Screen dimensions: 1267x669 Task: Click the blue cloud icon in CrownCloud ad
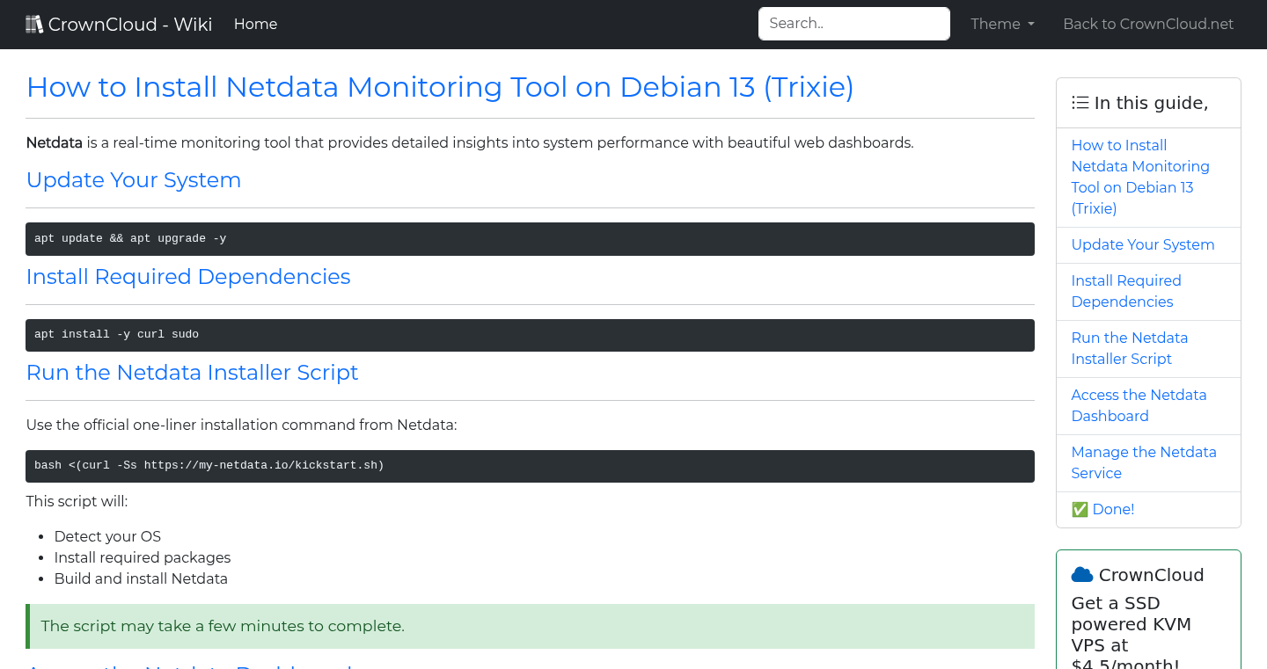pyautogui.click(x=1081, y=574)
